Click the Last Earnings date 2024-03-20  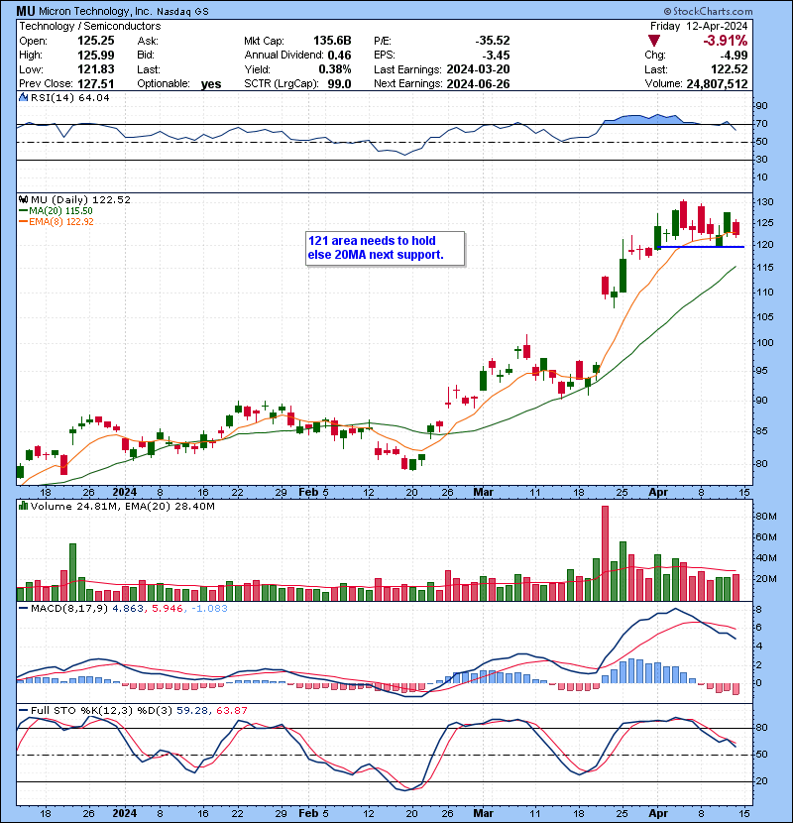478,69
